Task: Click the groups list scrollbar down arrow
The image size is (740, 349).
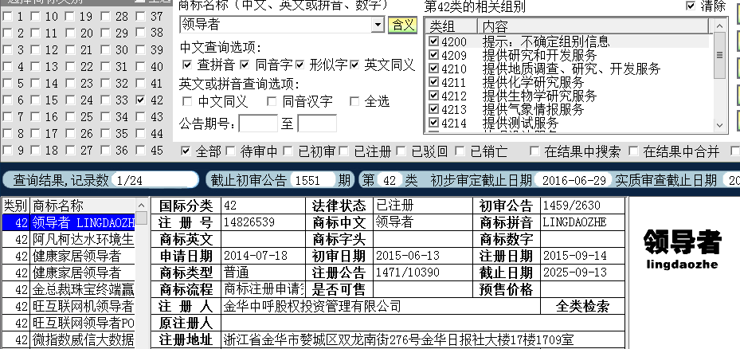Action: coord(719,125)
